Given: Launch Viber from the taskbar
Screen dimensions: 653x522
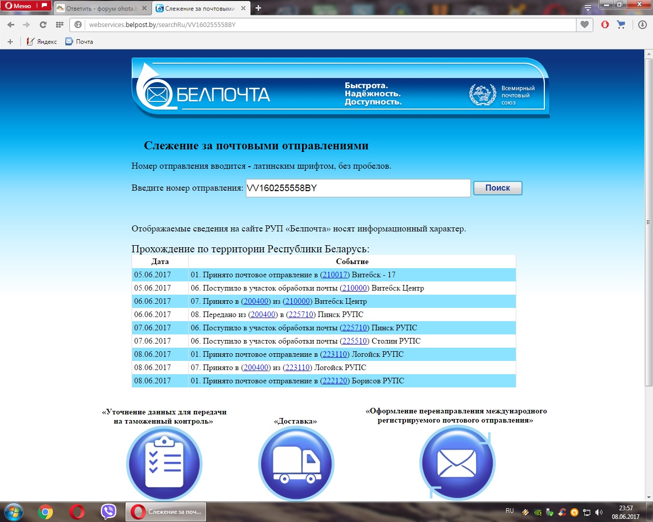Looking at the screenshot, I should tap(109, 511).
